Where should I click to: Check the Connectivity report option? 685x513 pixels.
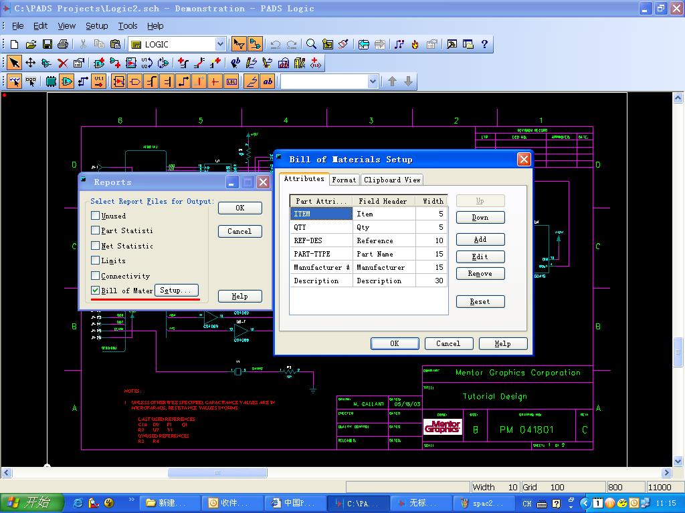(x=96, y=276)
